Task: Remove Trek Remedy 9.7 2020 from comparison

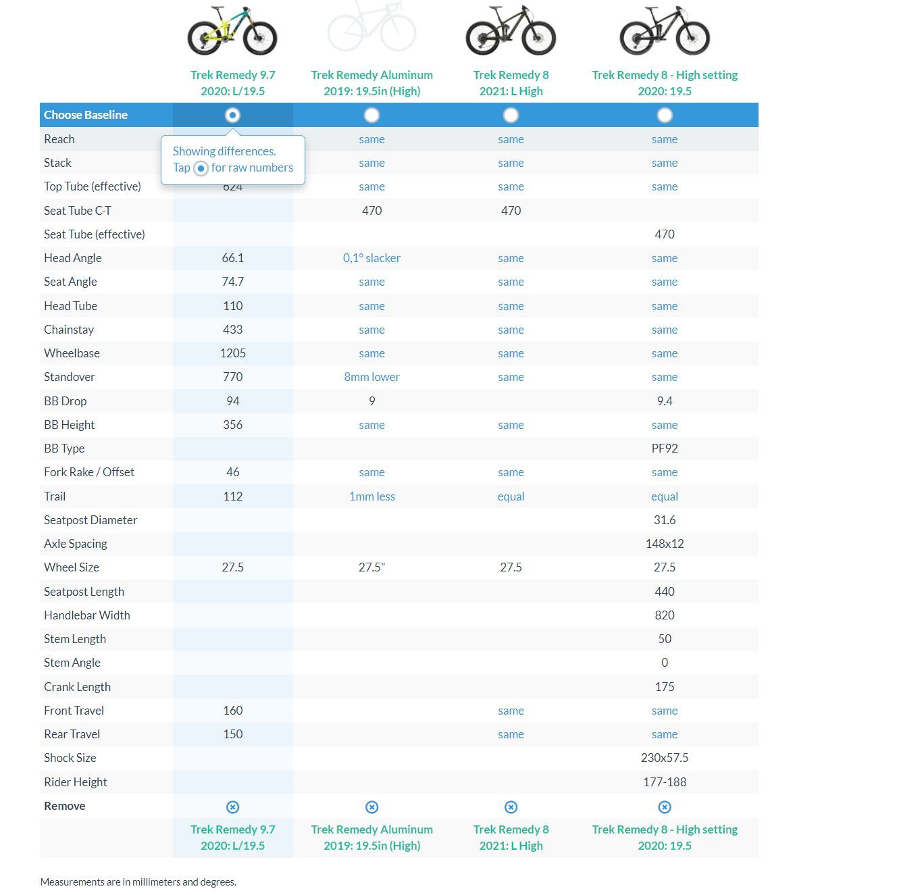Action: (232, 807)
